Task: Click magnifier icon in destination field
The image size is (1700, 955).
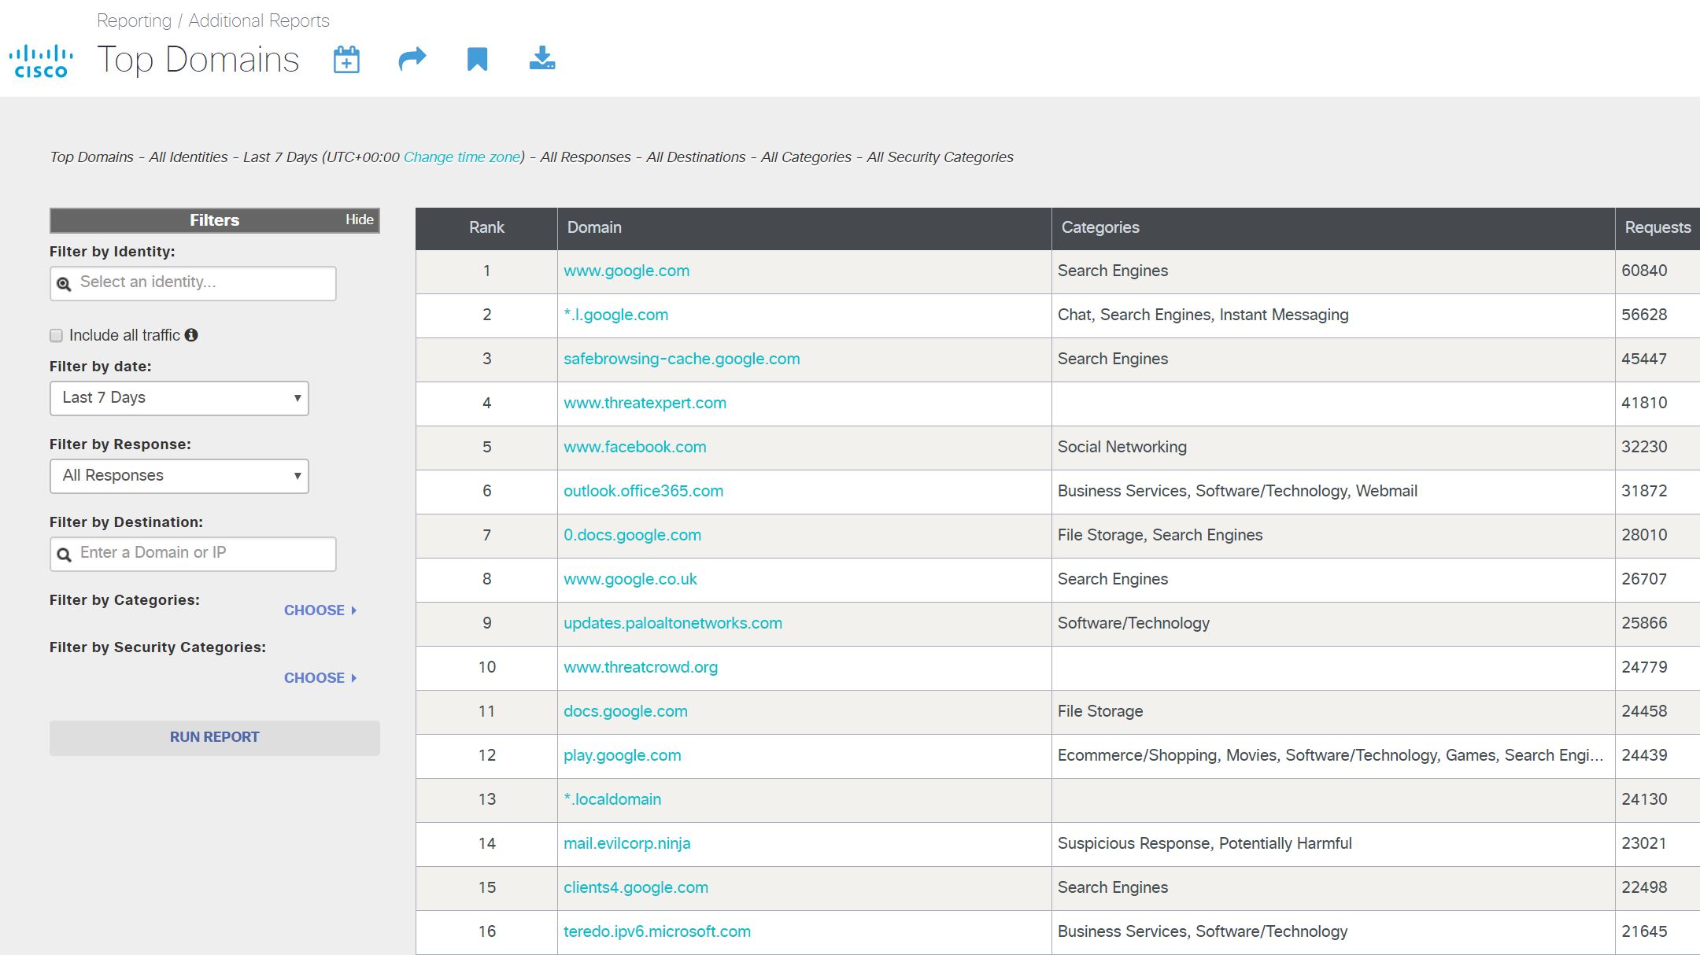Action: (x=65, y=554)
